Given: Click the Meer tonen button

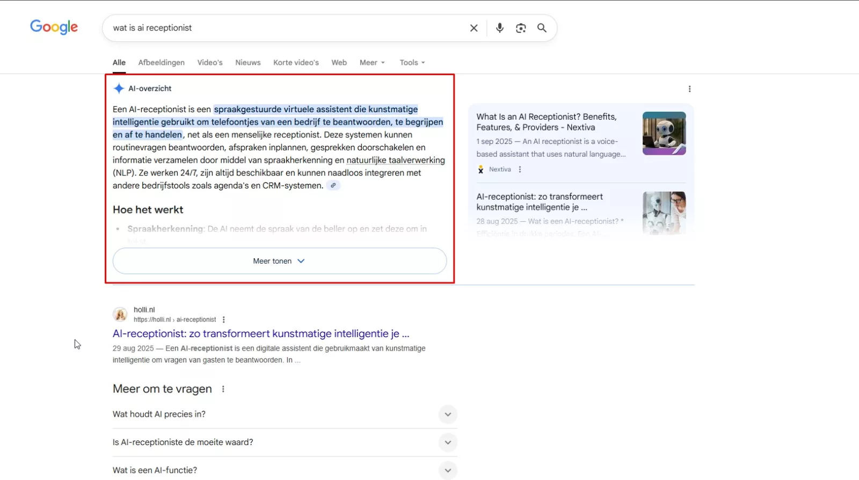Looking at the screenshot, I should [x=279, y=261].
